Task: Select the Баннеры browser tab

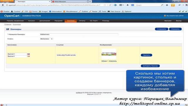Action: click(33, 1)
